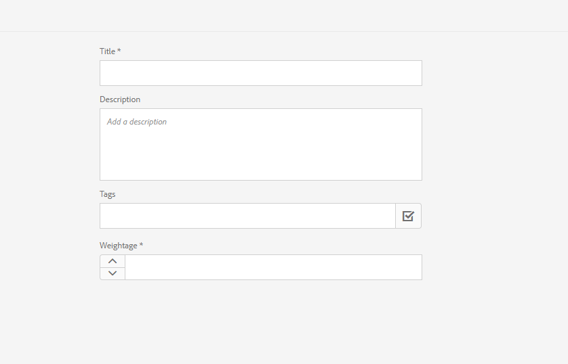Viewport: 568px width, 364px height.
Task: Browse tags using the checkbox icon button
Action: [x=408, y=216]
